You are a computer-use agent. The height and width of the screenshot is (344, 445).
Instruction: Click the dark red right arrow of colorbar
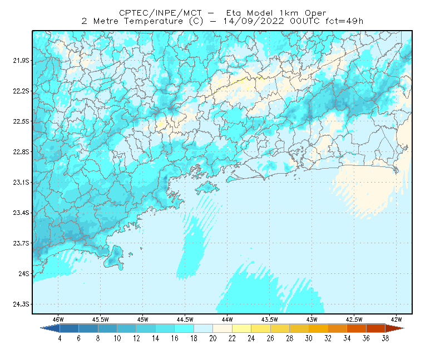point(395,328)
